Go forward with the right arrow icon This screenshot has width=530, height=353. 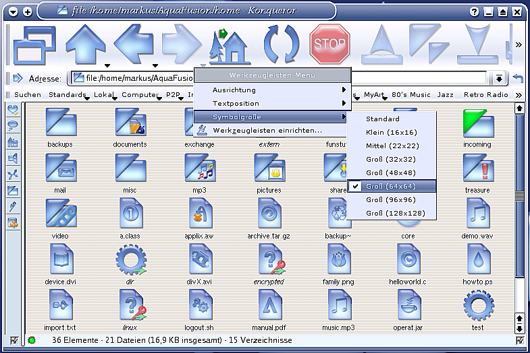[182, 44]
